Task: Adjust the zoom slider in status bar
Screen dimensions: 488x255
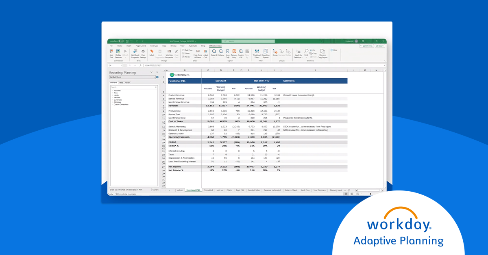Action: 370,194
